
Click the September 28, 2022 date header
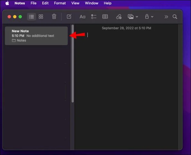pyautogui.click(x=127, y=28)
